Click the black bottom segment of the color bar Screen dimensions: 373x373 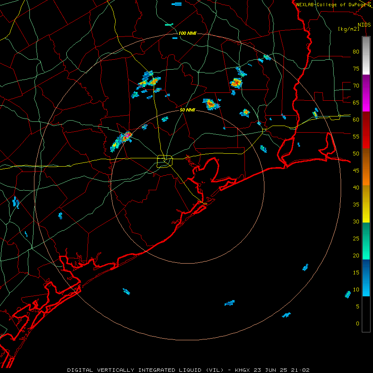366,314
